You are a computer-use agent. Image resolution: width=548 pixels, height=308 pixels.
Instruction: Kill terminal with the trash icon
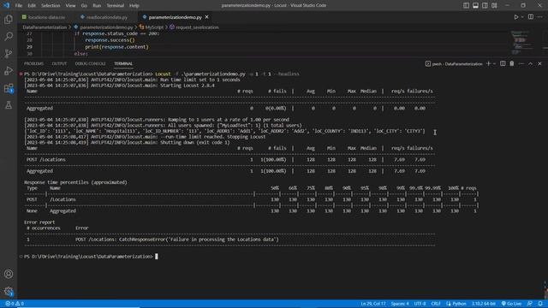pyautogui.click(x=512, y=63)
